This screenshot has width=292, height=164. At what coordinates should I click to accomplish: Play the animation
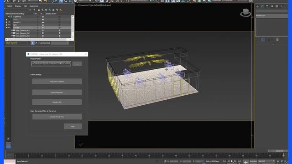[x=232, y=161]
